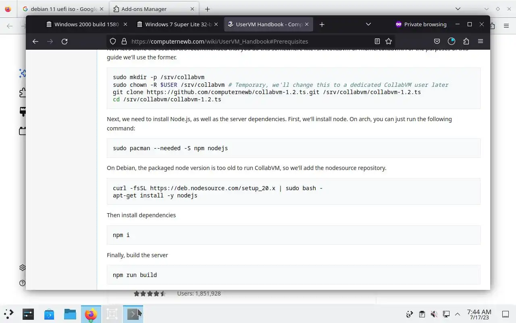Open application hamburger menu in private window
The height and width of the screenshot is (323, 516).
tap(481, 41)
